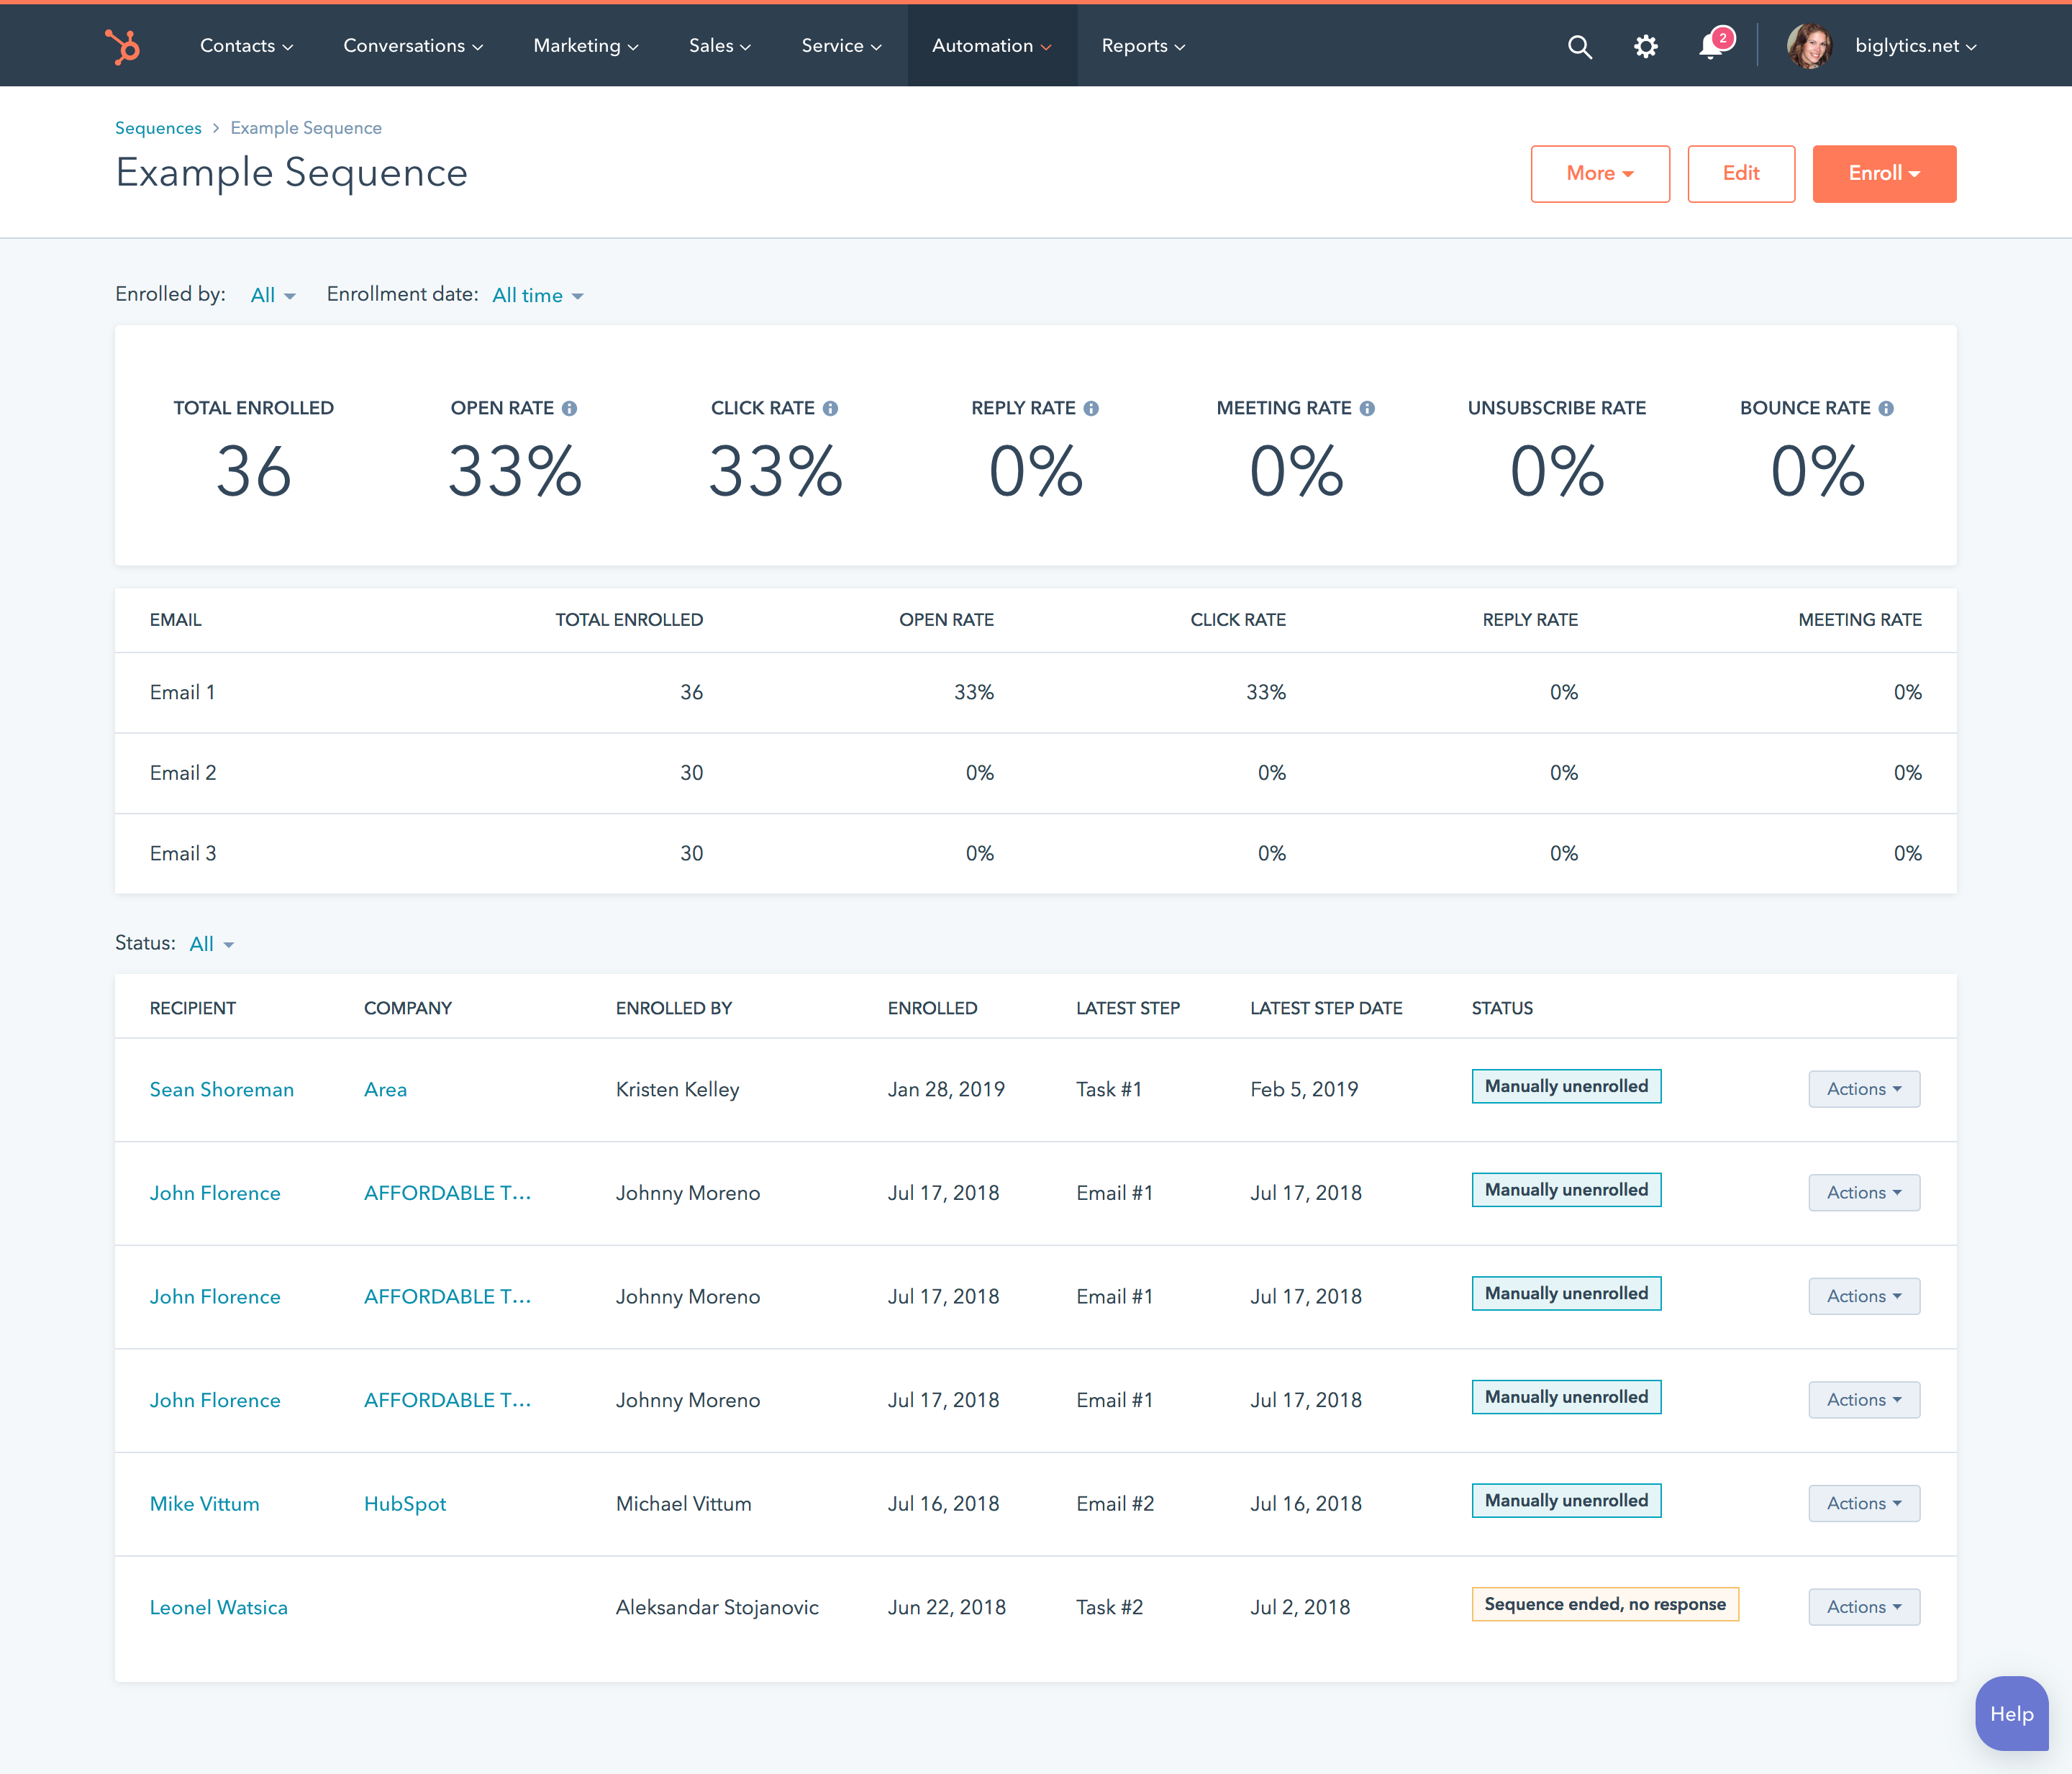
Task: Open the search magnifier icon
Action: point(1579,46)
